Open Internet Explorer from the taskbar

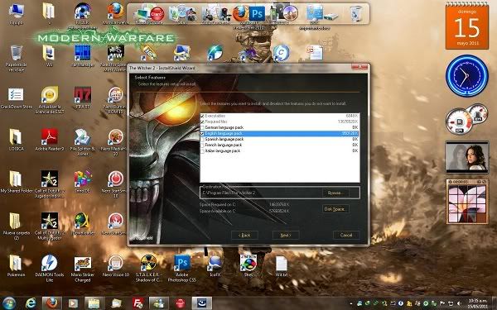pos(31,303)
